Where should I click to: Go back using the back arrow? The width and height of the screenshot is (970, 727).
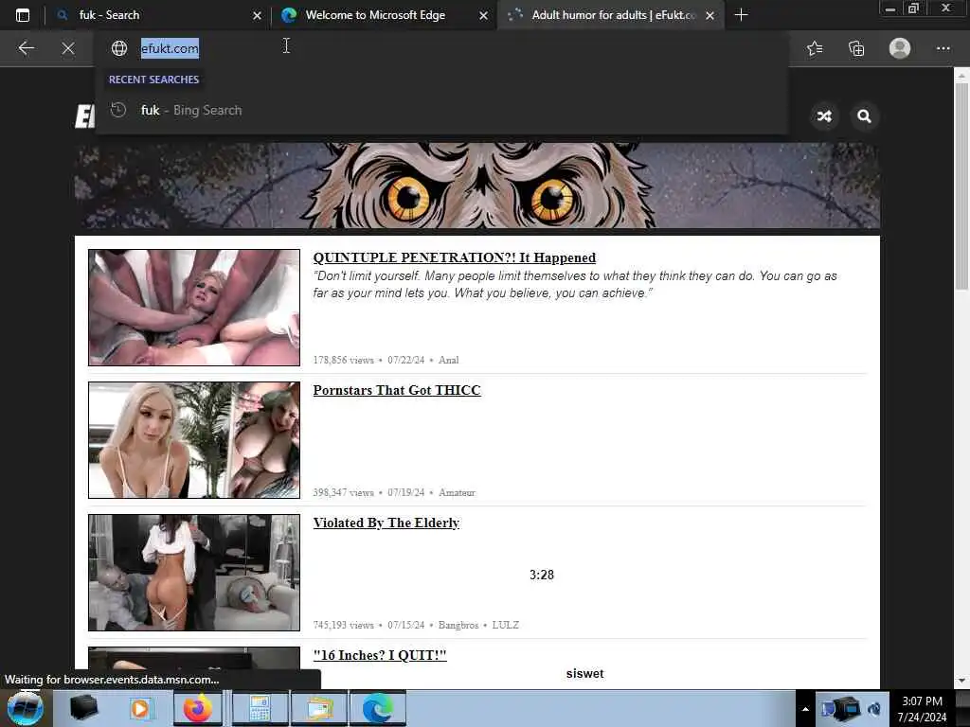[x=26, y=48]
